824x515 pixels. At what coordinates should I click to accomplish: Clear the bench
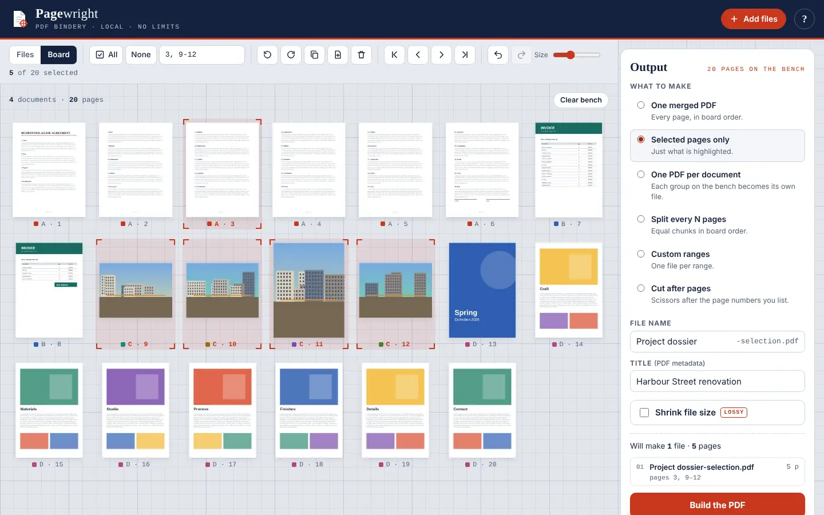tap(581, 100)
